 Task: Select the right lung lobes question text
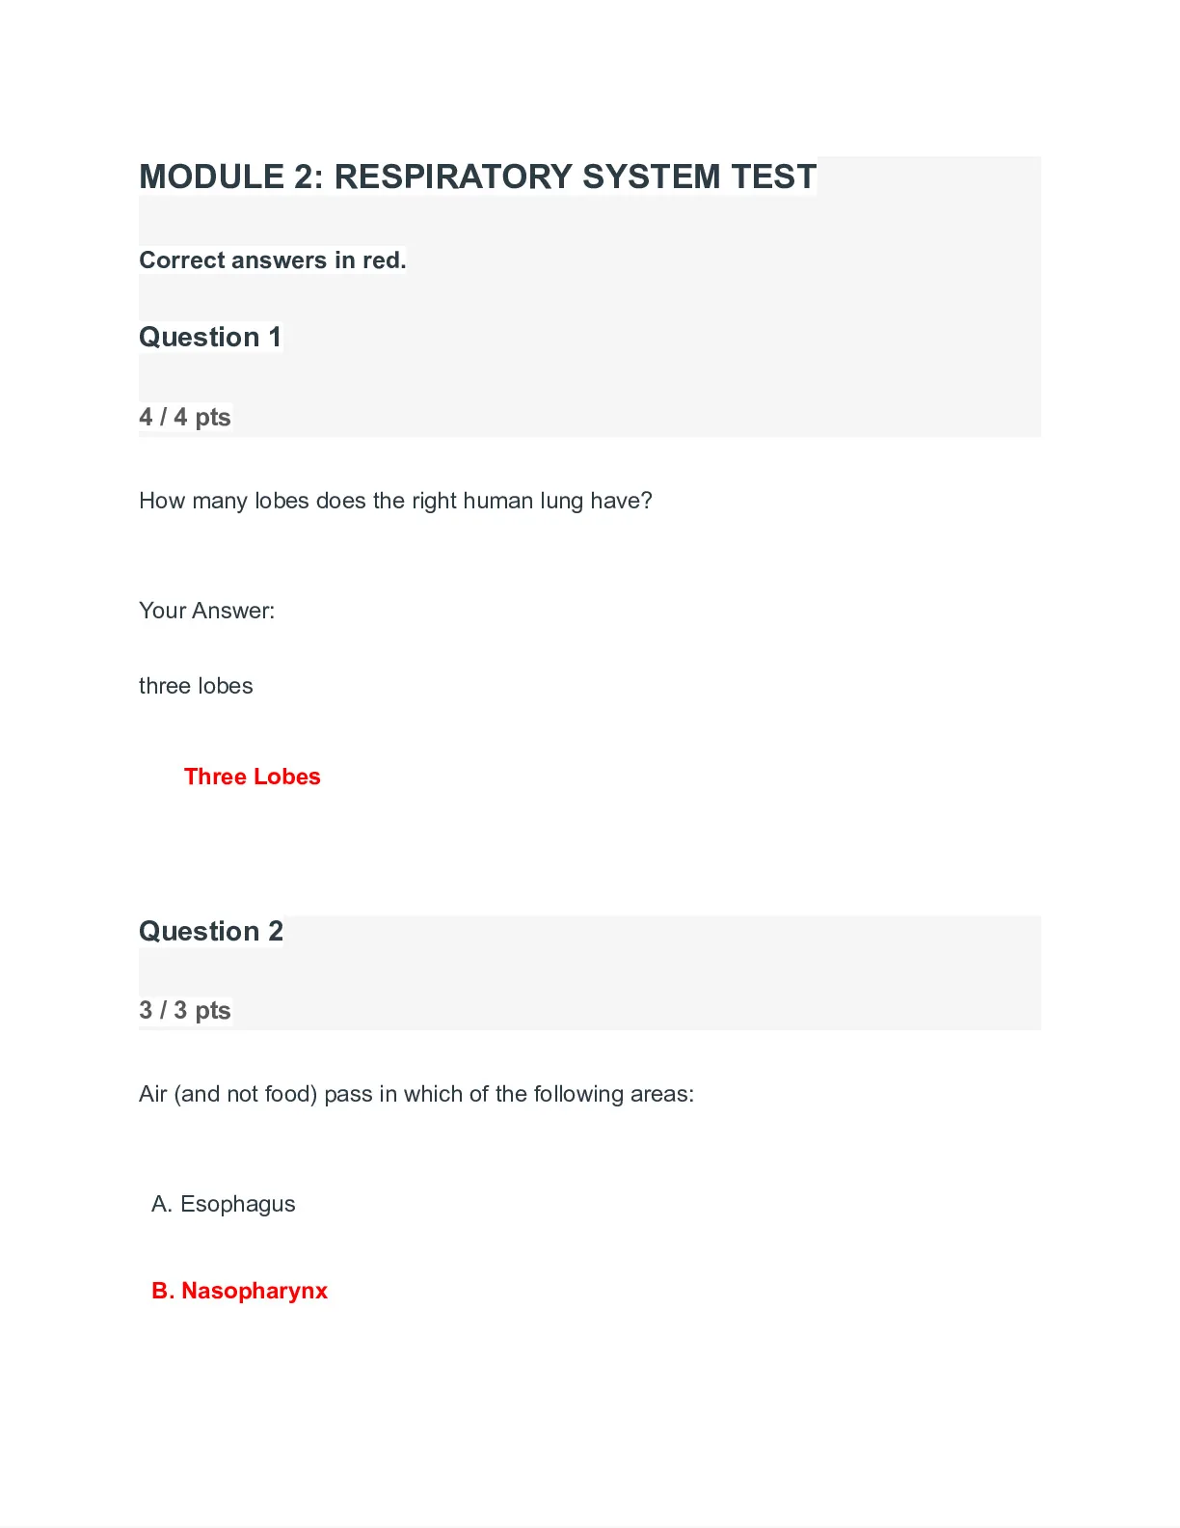coord(395,501)
